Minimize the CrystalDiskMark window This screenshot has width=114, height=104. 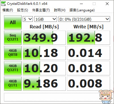click(x=81, y=4)
